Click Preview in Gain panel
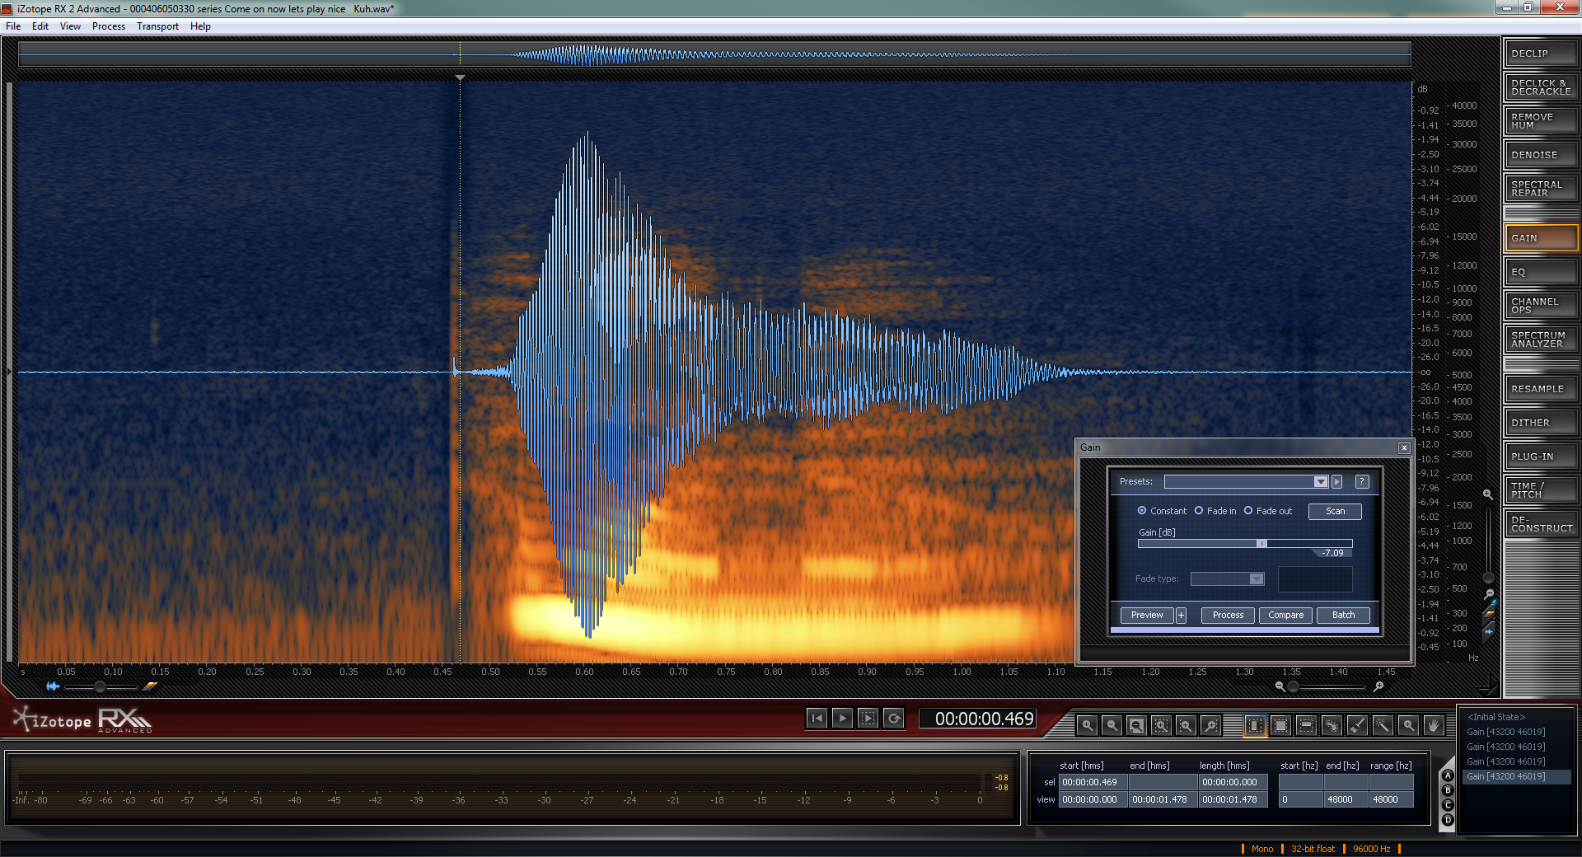Viewport: 1582px width, 857px height. click(x=1147, y=616)
